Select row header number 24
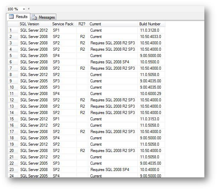 tap(13, 176)
